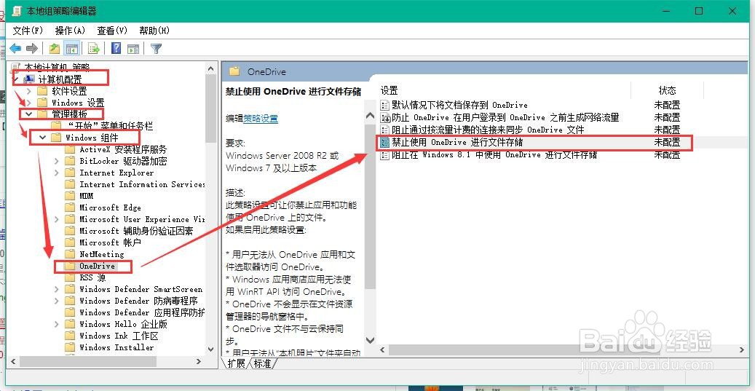Toggle the Show/Hide console tree icon

[72, 48]
